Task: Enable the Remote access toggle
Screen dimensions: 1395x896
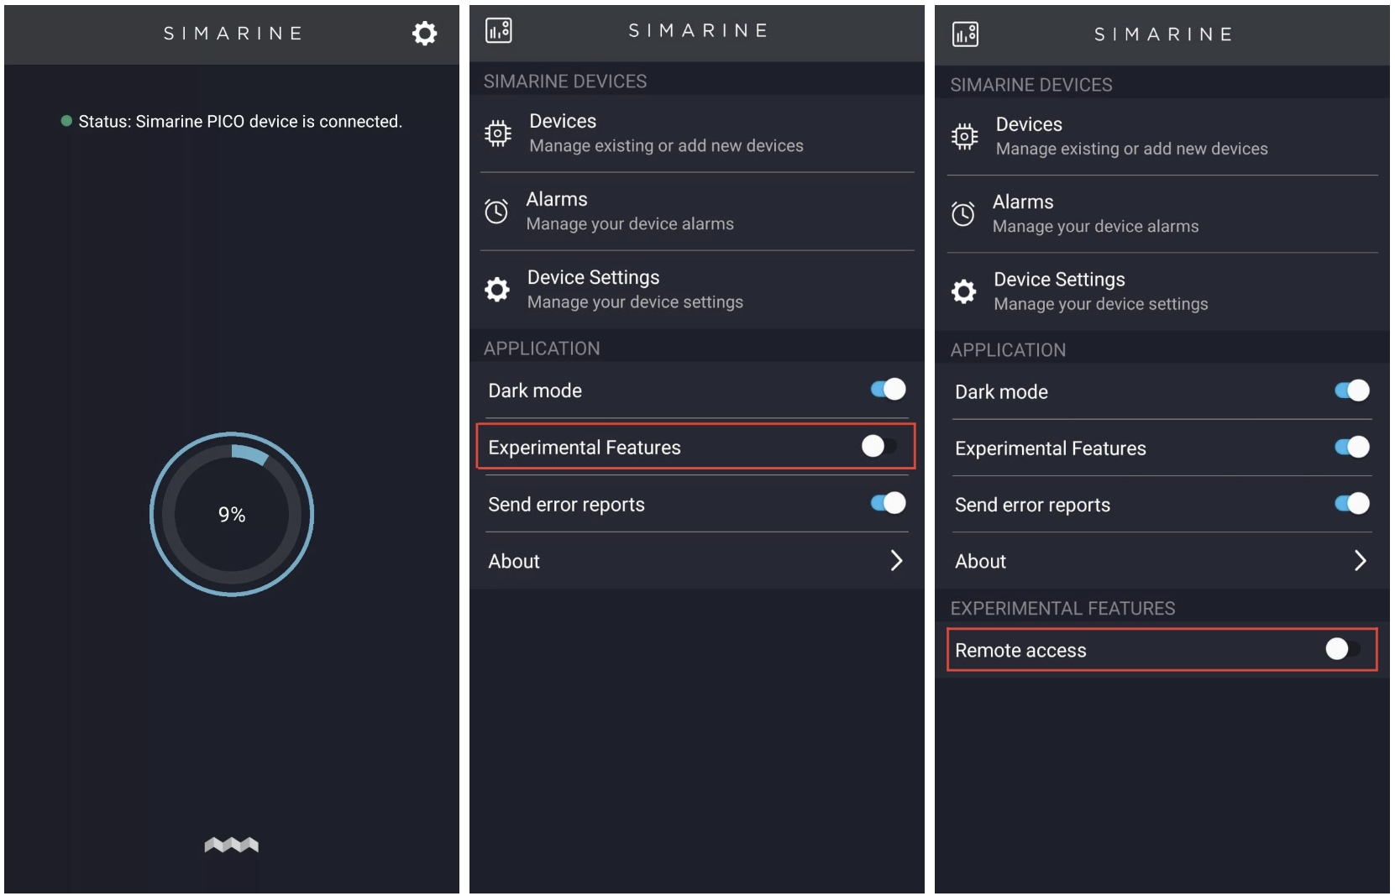Action: (1342, 649)
